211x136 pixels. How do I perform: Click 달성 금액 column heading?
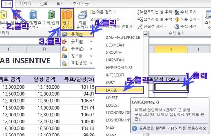[44, 79]
